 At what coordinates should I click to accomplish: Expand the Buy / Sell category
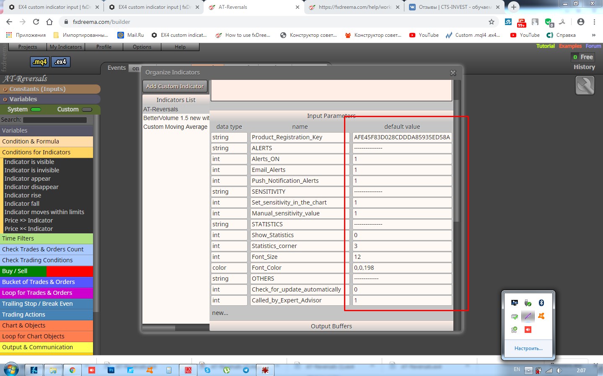pyautogui.click(x=47, y=271)
